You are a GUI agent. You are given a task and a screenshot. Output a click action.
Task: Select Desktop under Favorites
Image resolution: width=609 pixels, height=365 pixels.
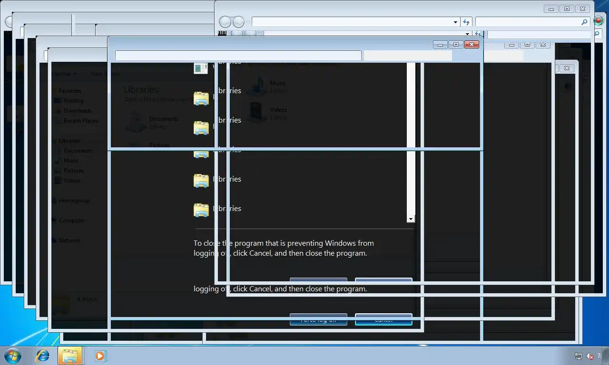pyautogui.click(x=74, y=101)
